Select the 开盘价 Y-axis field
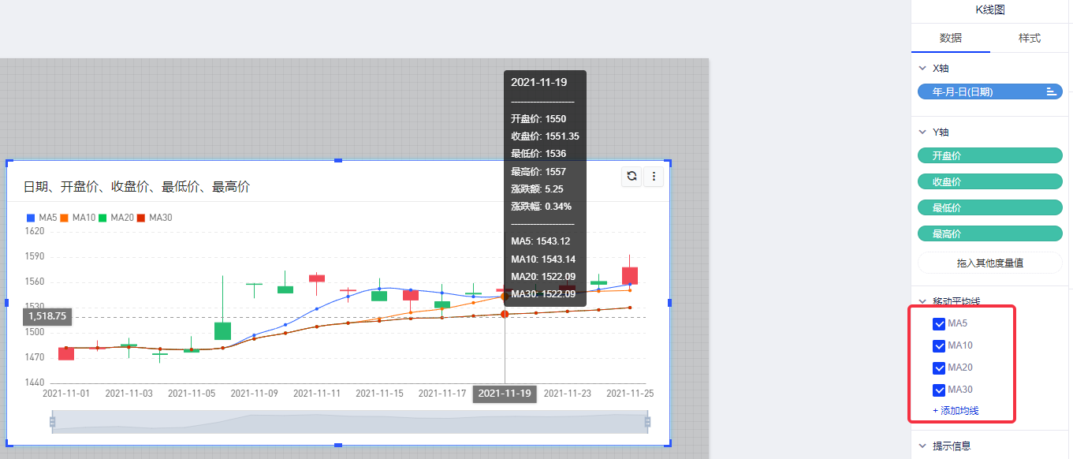Viewport: 1073px width, 459px height. pyautogui.click(x=990, y=156)
